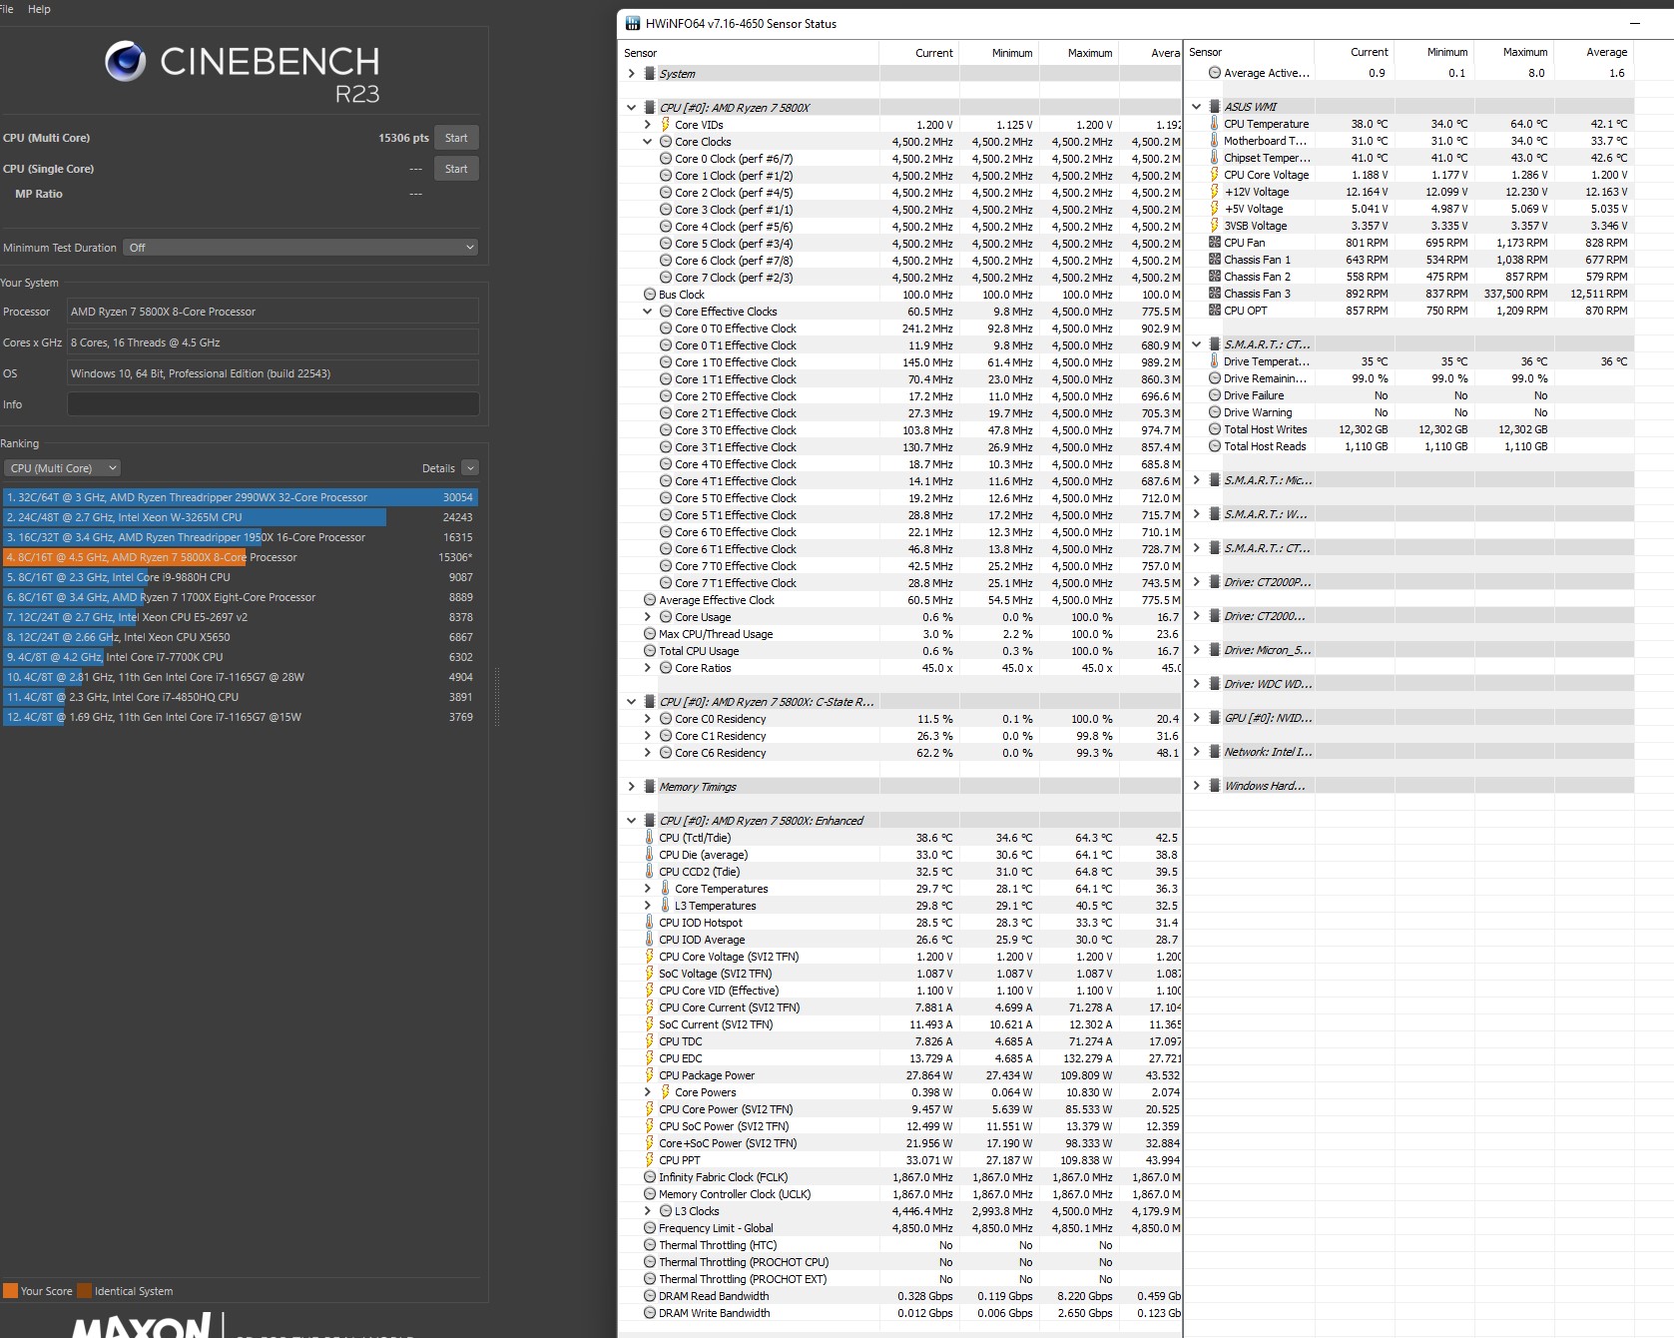Expand the Core Usage row
1674x1338 pixels.
pos(647,617)
